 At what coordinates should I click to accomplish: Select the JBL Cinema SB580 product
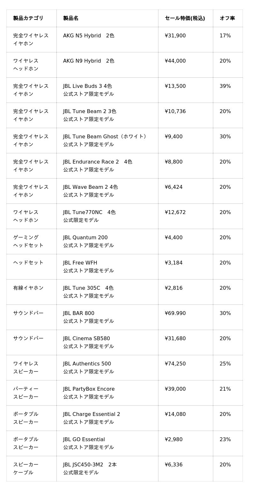(86, 339)
